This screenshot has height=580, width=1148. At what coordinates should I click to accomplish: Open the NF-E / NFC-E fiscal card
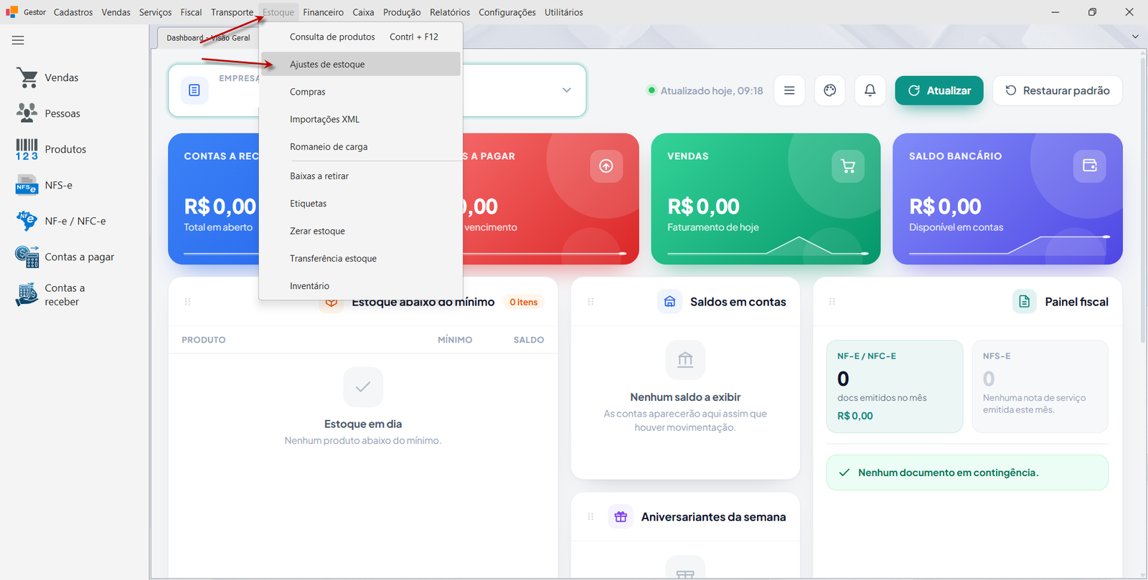(x=895, y=386)
